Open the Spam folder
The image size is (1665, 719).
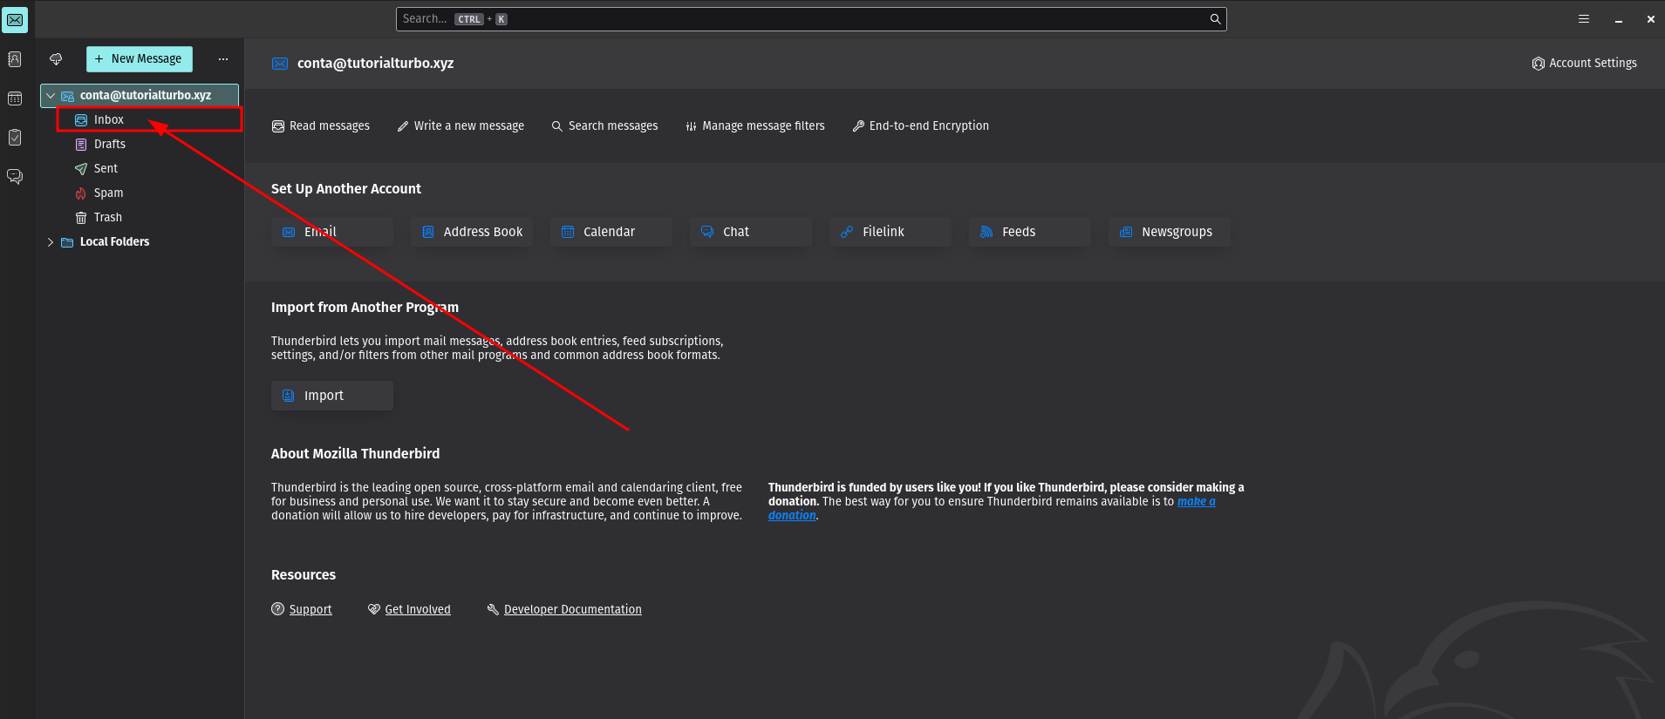pyautogui.click(x=108, y=193)
